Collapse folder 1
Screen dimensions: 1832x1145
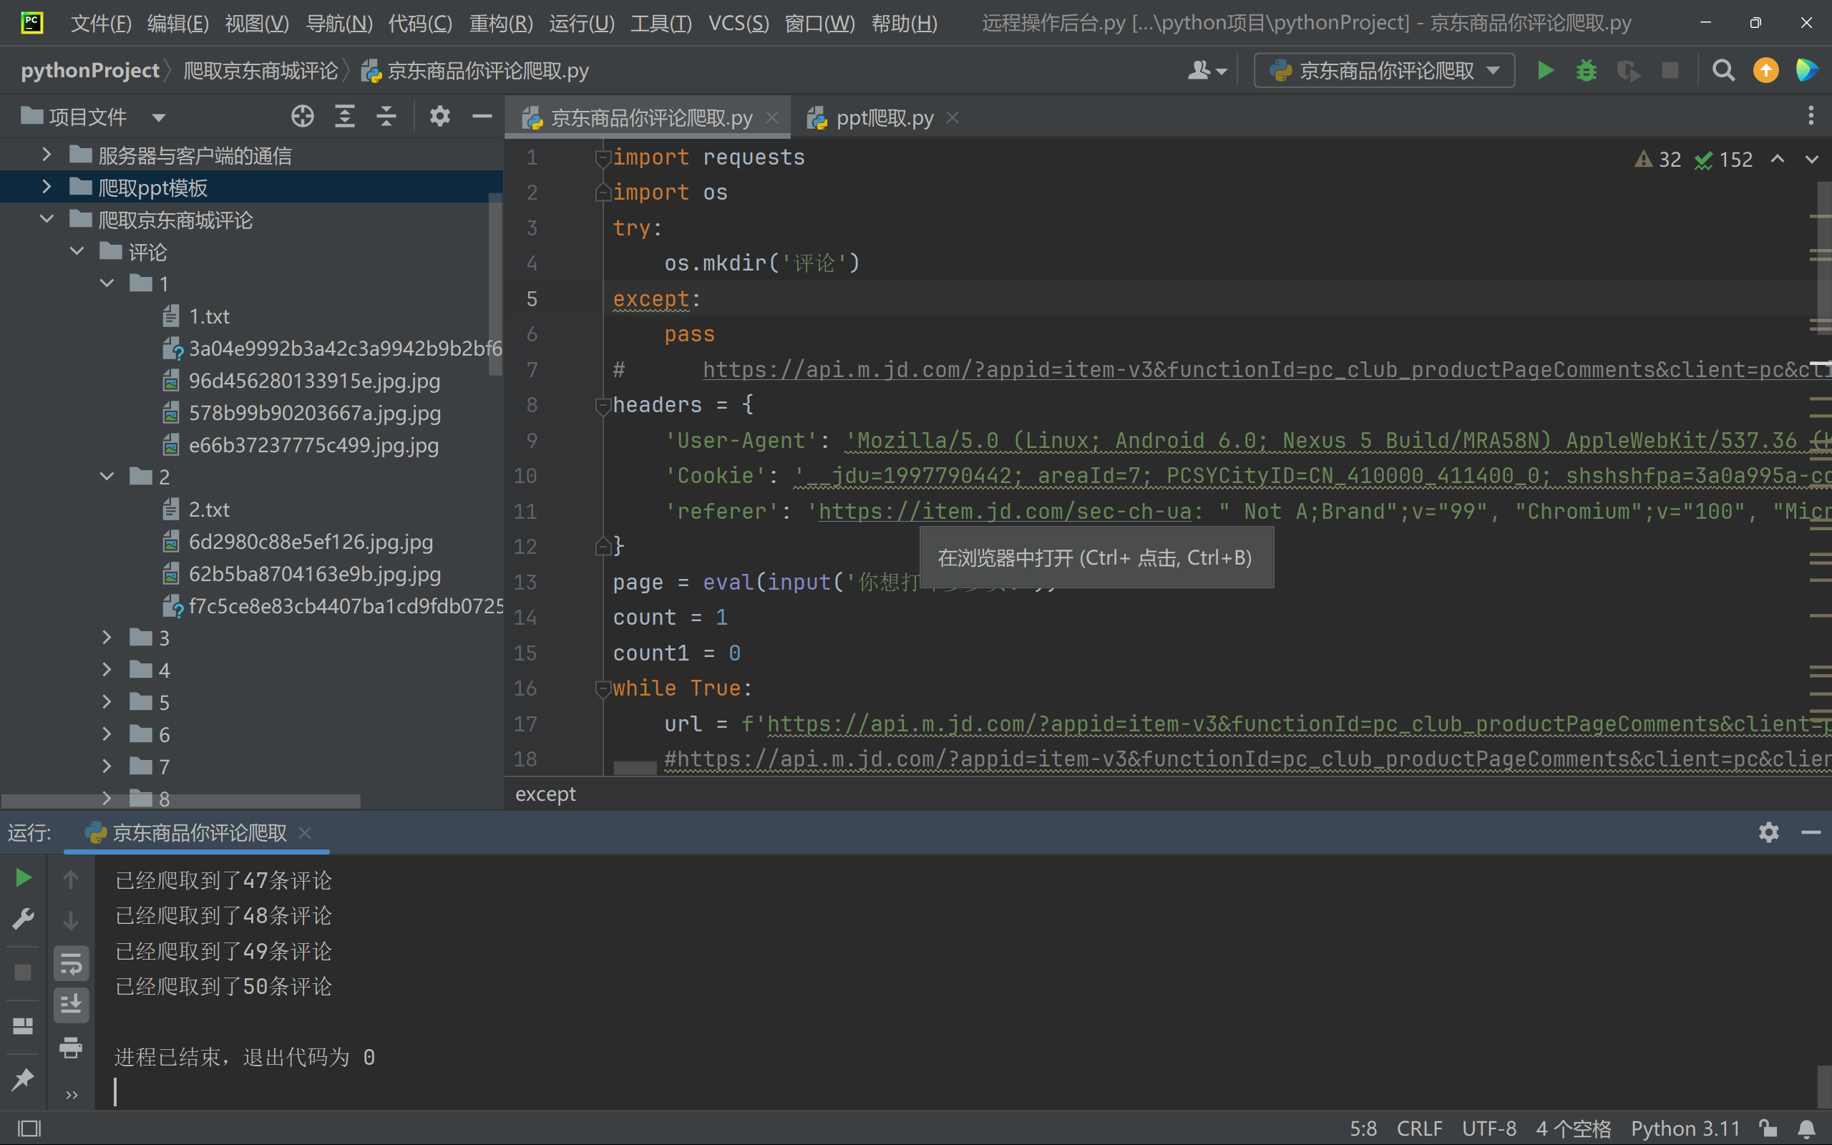coord(107,284)
